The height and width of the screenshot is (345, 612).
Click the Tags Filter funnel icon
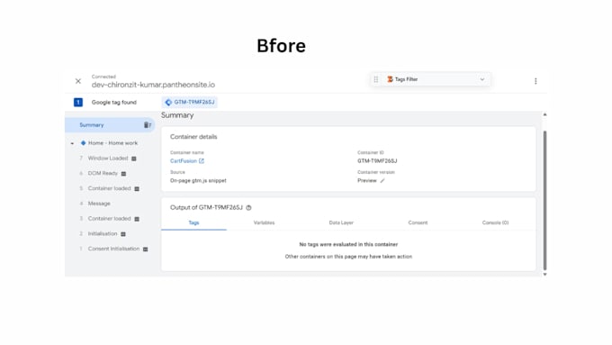[390, 79]
